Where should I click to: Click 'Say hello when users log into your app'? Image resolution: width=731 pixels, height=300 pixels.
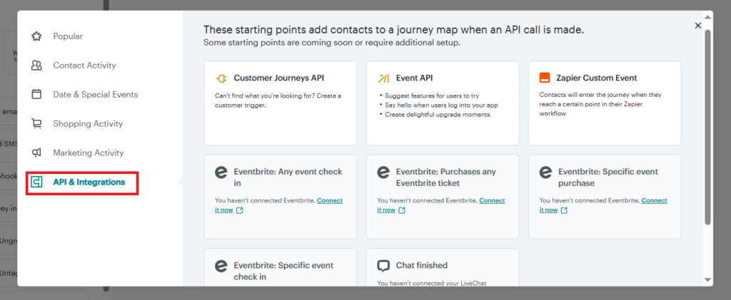(x=441, y=105)
